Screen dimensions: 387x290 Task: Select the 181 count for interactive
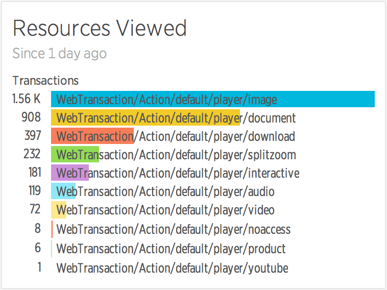click(x=35, y=172)
